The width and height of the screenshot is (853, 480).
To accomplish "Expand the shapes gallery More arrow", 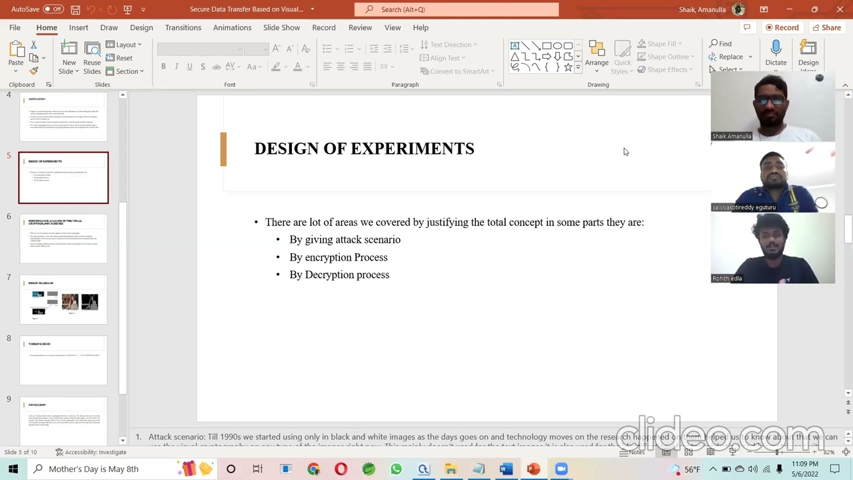I will tap(578, 68).
